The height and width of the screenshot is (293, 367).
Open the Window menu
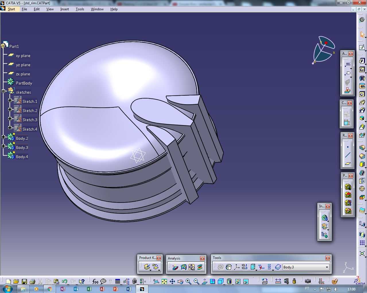(x=97, y=9)
